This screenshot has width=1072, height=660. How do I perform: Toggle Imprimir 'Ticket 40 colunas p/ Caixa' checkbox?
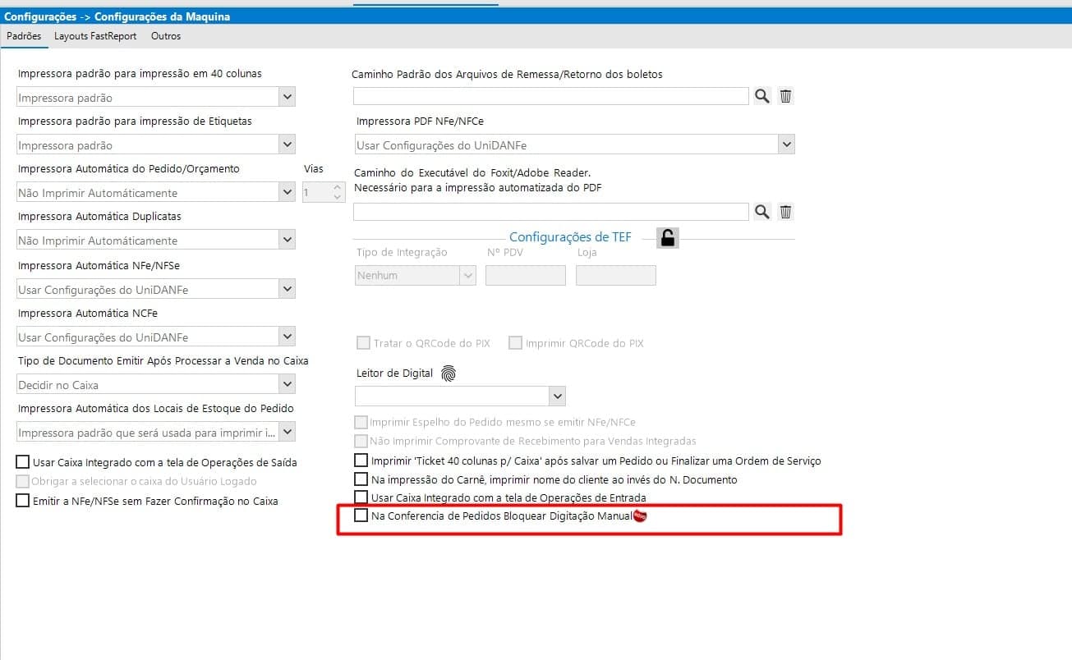[361, 461]
